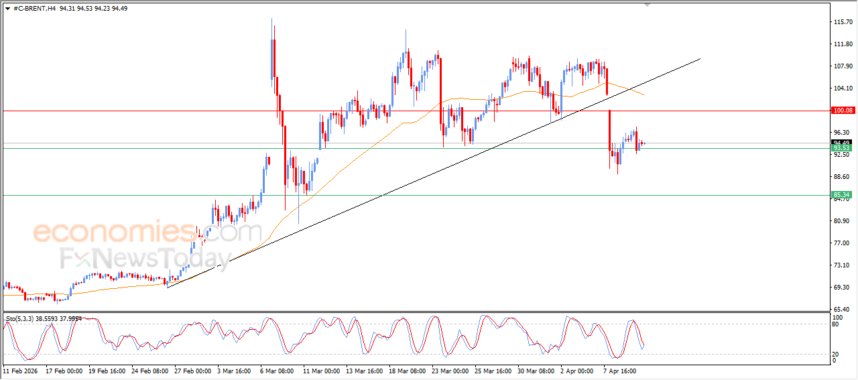
Task: Click the 11 Mar 00:00 date label
Action: click(x=323, y=370)
